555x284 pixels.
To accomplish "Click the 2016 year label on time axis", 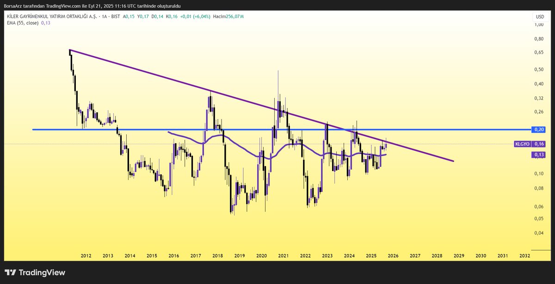I will pos(173,255).
